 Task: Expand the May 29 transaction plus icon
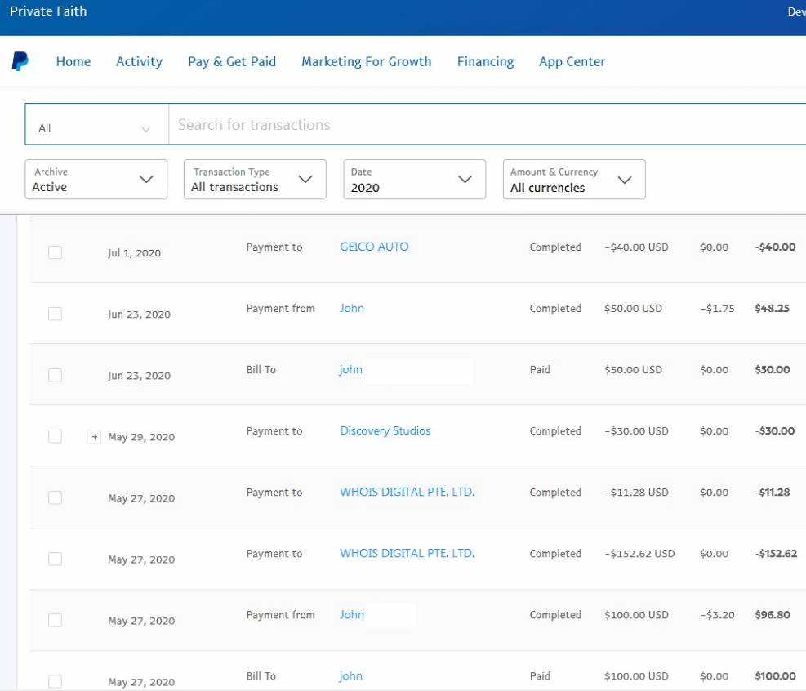pos(94,436)
